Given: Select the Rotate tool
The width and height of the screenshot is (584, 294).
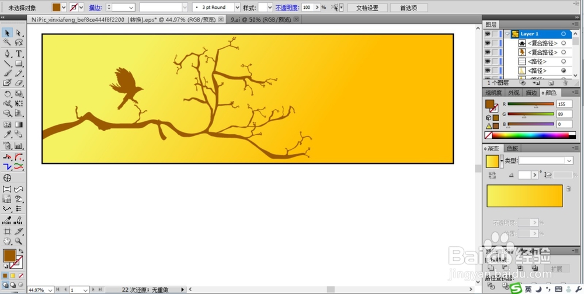Looking at the screenshot, I should (7, 94).
